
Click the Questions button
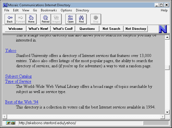pos(87,29)
